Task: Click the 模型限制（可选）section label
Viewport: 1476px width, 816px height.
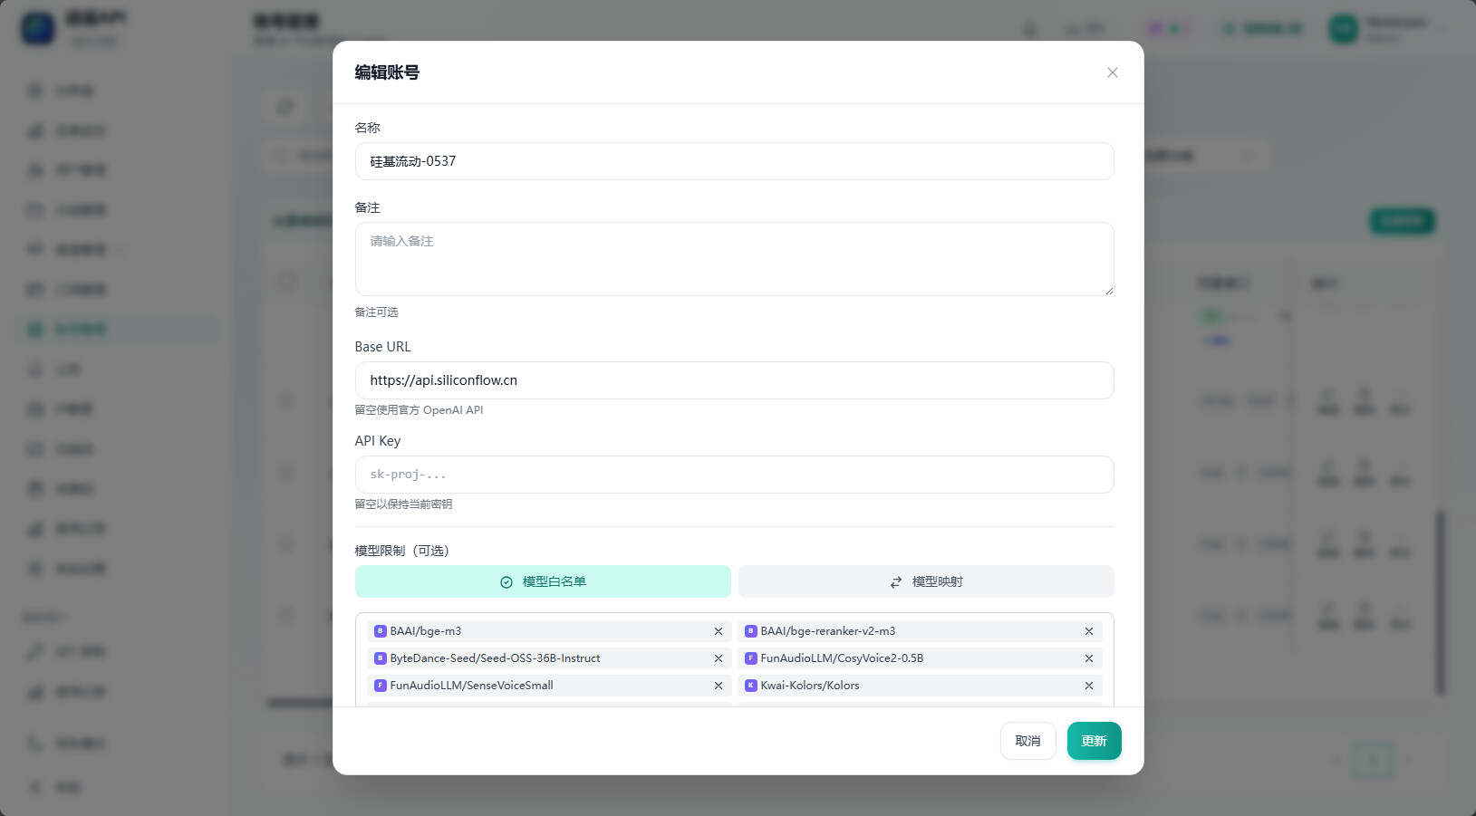Action: [x=401, y=551]
